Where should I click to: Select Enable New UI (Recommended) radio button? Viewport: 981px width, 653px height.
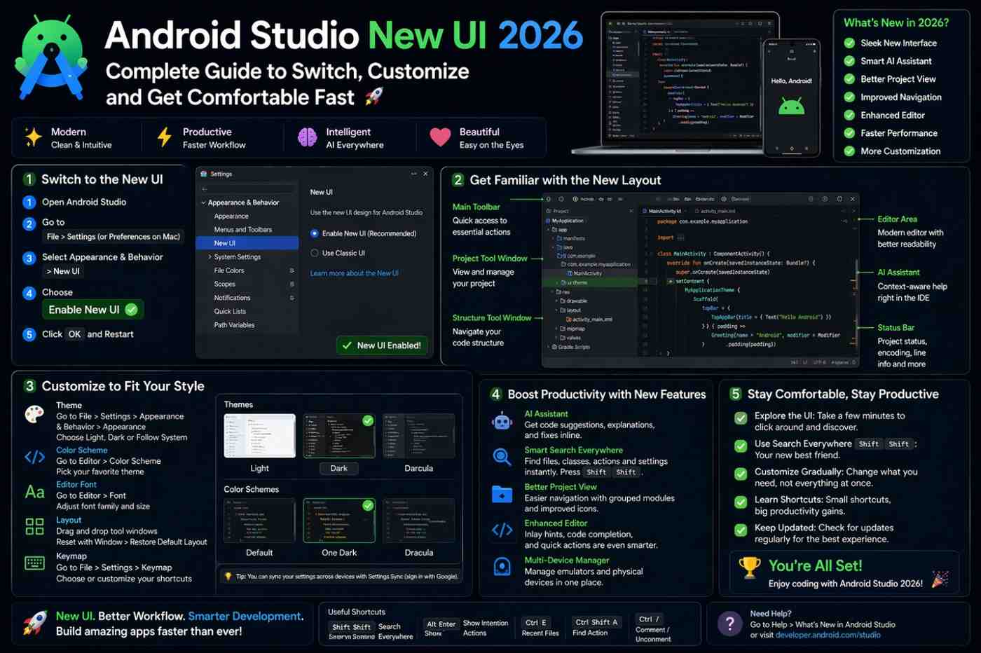pyautogui.click(x=314, y=233)
